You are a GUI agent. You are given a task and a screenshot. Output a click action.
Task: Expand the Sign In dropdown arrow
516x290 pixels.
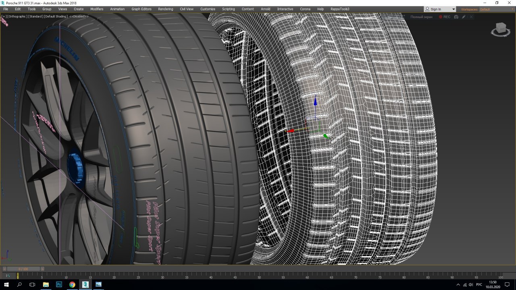click(x=454, y=9)
